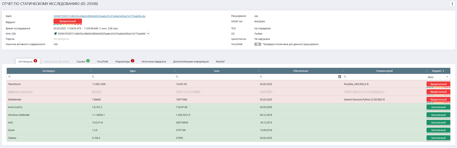Screen dimensions: 457x148
Task: Toggle the disabled VirusTotal check switch
Action: pyautogui.click(x=257, y=44)
